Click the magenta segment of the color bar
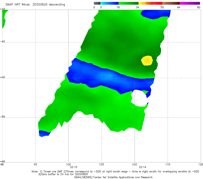This screenshot has height=179, width=203. tap(190, 3)
